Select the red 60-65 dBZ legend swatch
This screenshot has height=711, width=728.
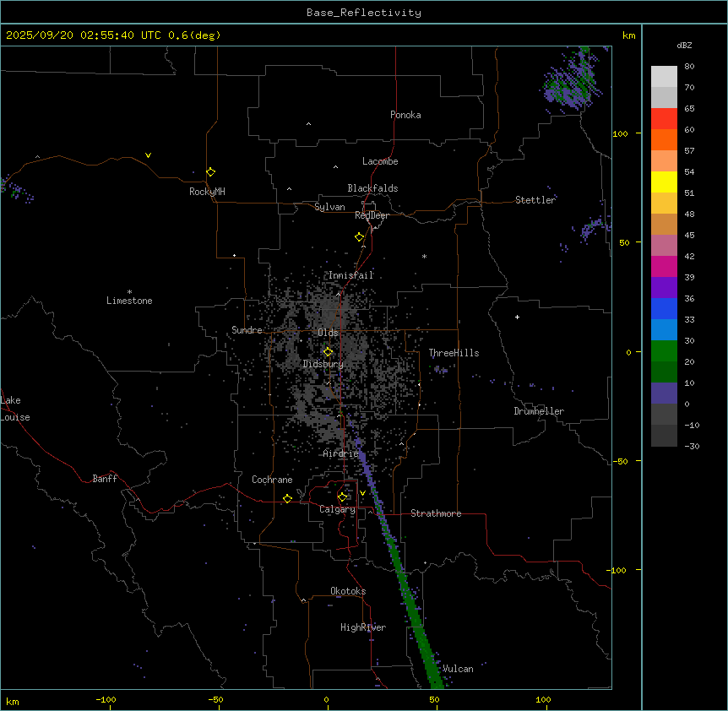coord(664,118)
